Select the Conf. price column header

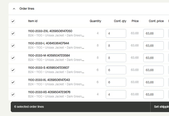(x=156, y=21)
